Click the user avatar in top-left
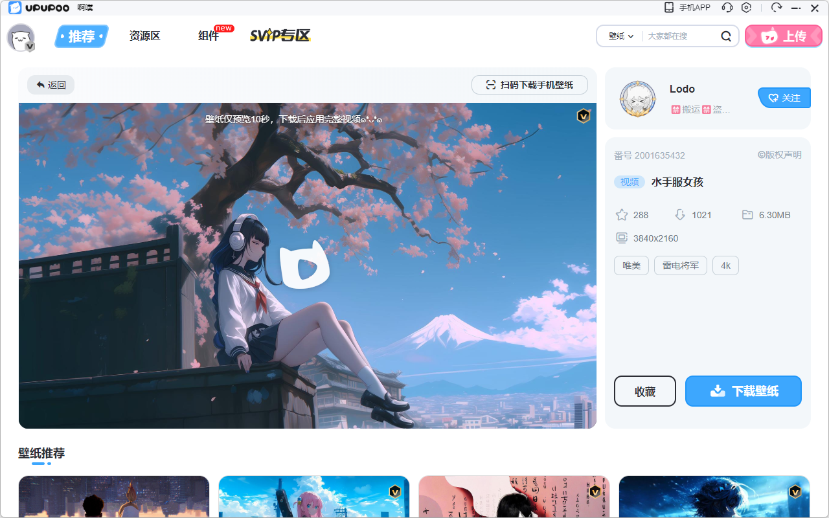Viewport: 829px width, 518px height. [x=21, y=38]
